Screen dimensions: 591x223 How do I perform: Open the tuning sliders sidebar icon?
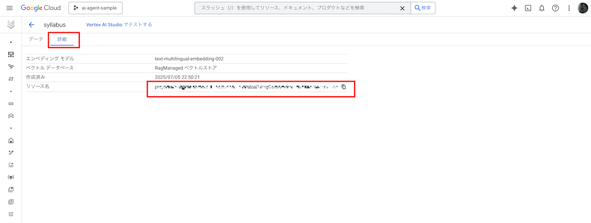pos(11,214)
